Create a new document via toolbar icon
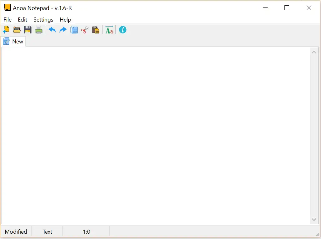 (x=6, y=30)
